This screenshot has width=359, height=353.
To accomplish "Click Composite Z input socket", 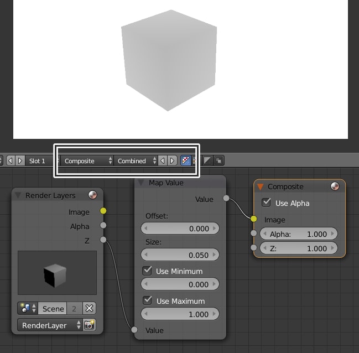I will pyautogui.click(x=254, y=248).
